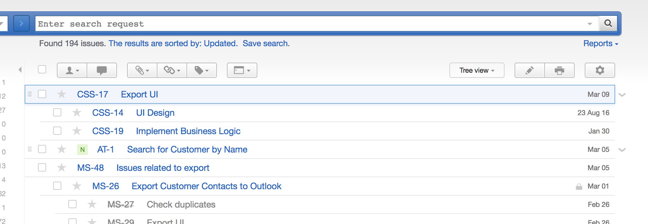The height and width of the screenshot is (224, 648).
Task: Star the CSS-17 Export UI issue
Action: [62, 94]
